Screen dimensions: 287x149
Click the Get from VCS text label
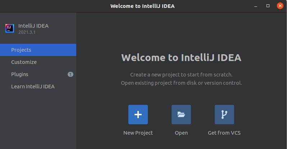(224, 133)
